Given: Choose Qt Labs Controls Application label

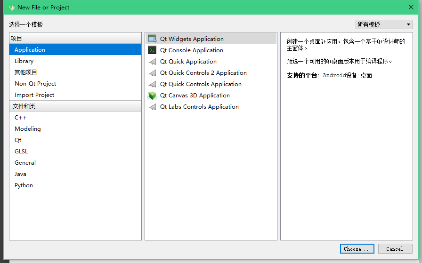Looking at the screenshot, I should point(199,107).
